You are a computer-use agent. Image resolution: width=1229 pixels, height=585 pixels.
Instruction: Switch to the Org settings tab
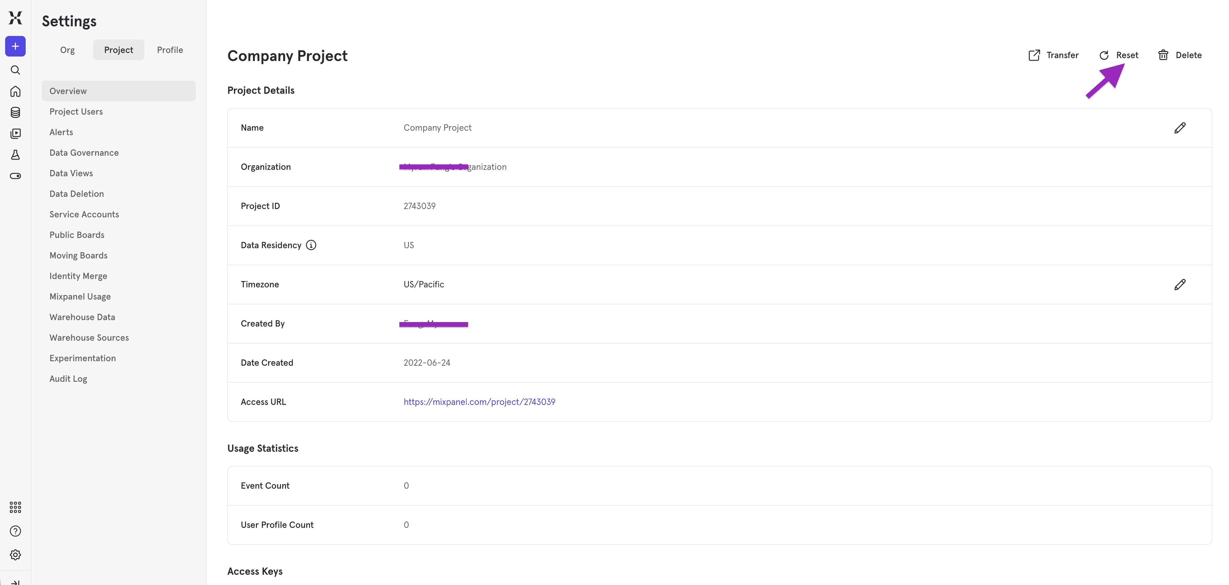[67, 50]
